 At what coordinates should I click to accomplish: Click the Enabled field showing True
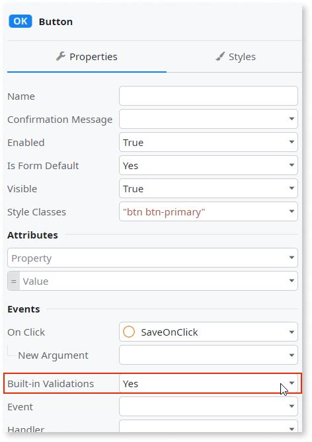click(208, 142)
